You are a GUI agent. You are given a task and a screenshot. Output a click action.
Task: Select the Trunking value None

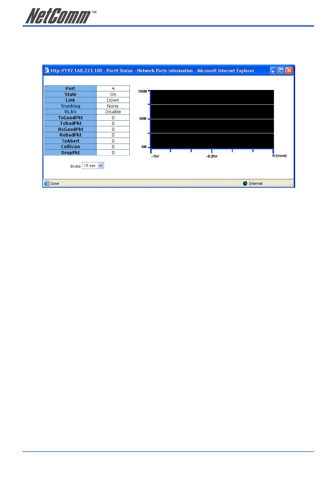pos(113,106)
